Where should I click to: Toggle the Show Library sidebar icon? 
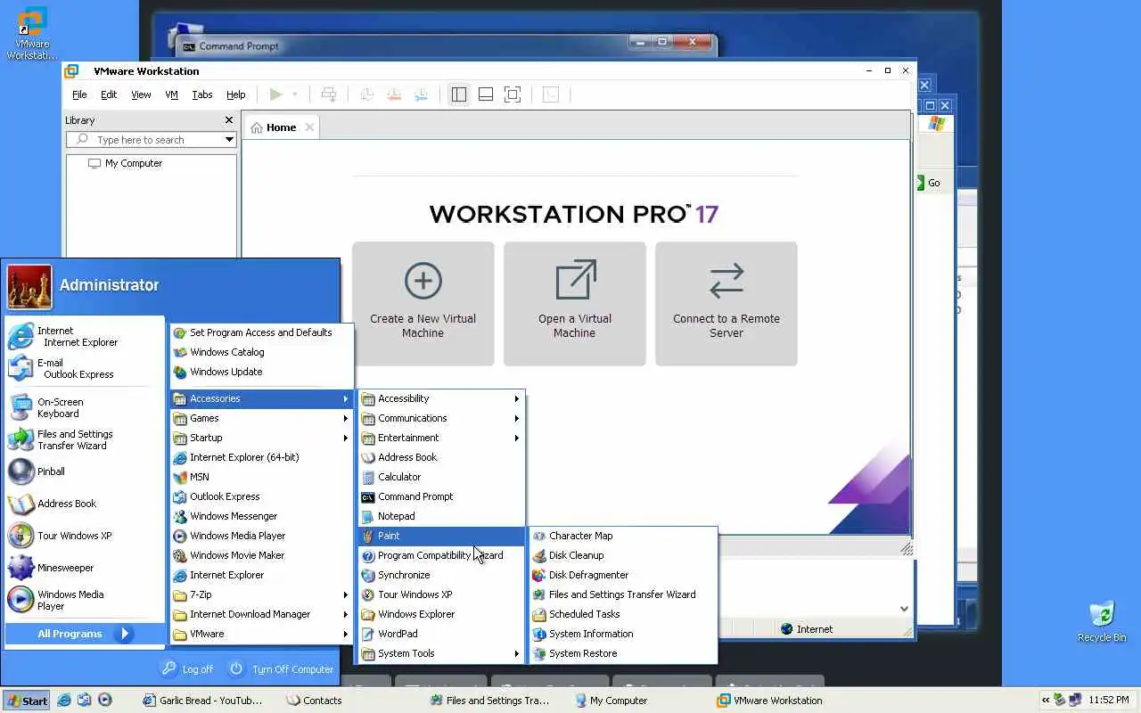pyautogui.click(x=459, y=94)
